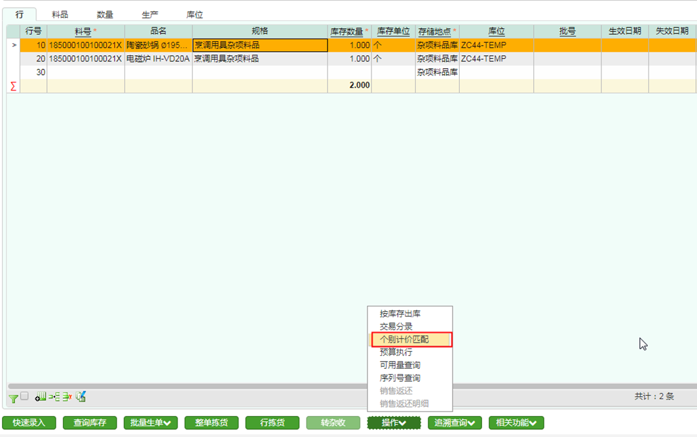Switch to the 料品 tab

(60, 14)
